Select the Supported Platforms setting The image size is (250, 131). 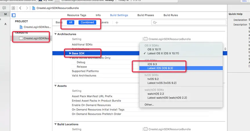(85, 71)
